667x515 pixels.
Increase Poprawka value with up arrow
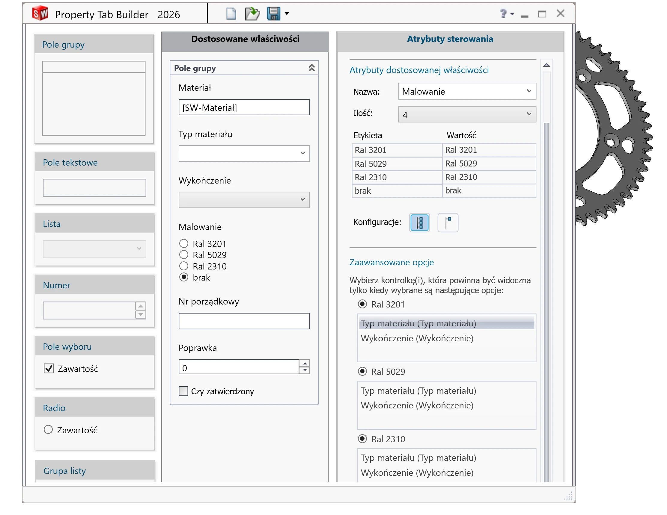click(x=305, y=363)
